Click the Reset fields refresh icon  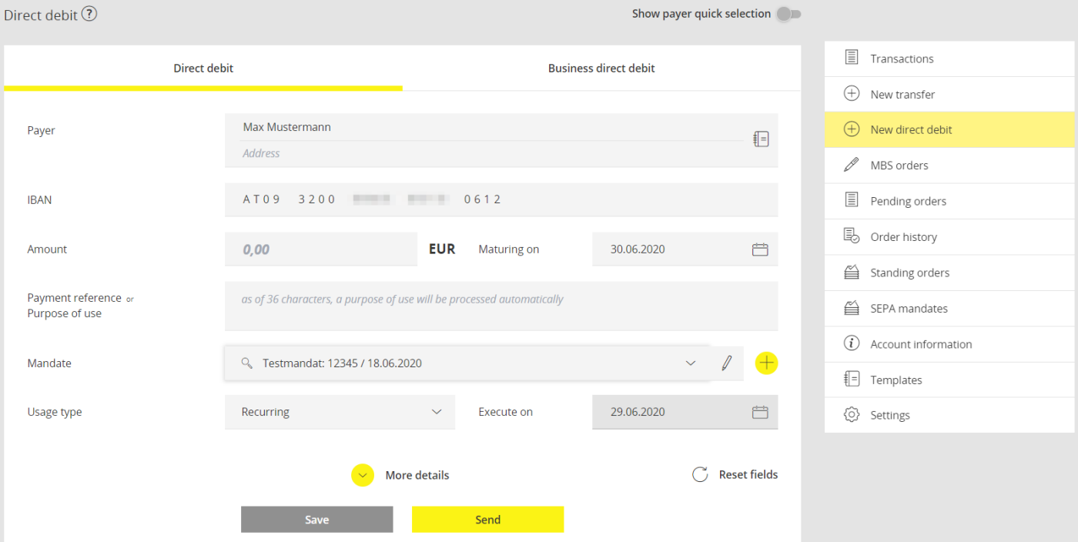[x=700, y=475]
